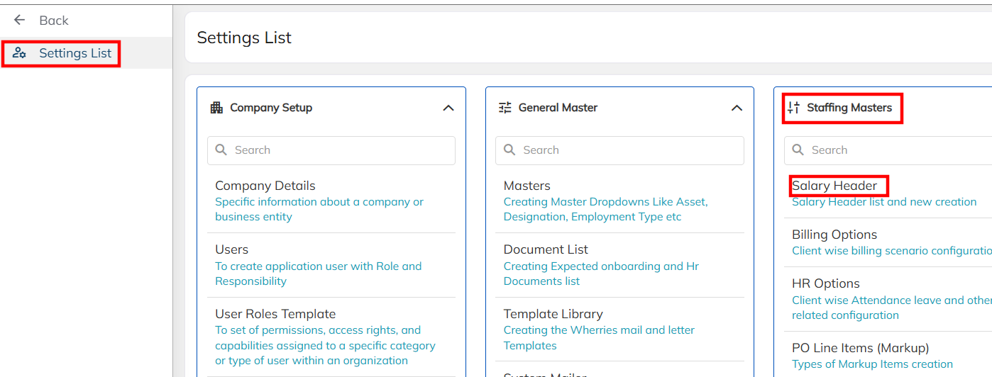Open Company Details settings

pyautogui.click(x=265, y=186)
